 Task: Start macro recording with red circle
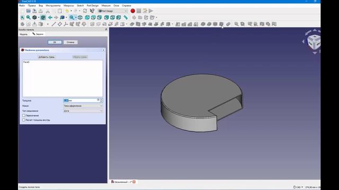point(133,11)
